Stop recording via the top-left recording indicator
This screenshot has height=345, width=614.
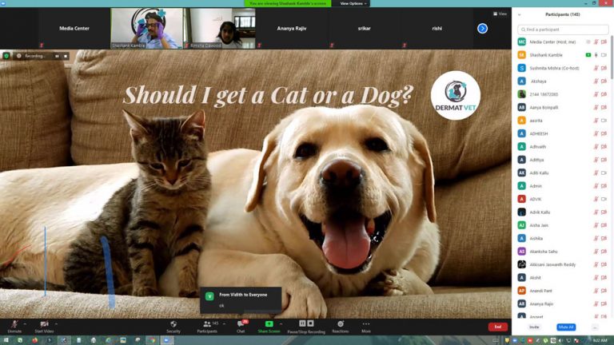(66, 57)
